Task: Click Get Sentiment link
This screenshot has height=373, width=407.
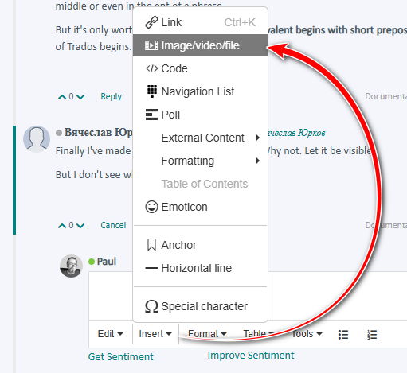Action: [x=120, y=356]
